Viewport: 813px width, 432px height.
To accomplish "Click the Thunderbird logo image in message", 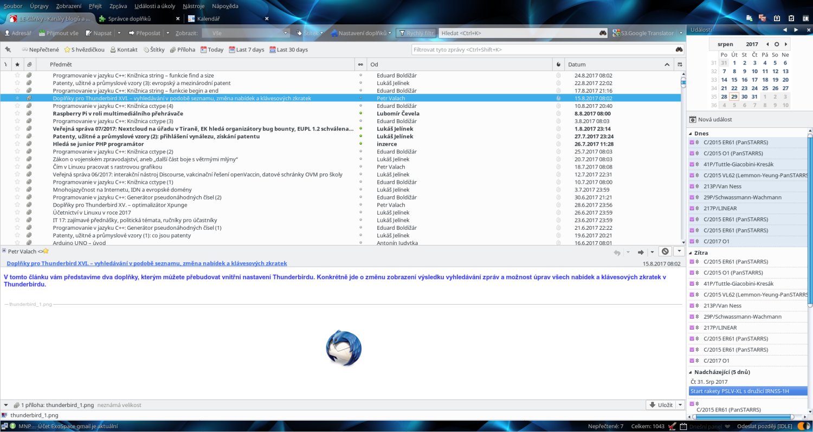I will tap(344, 348).
